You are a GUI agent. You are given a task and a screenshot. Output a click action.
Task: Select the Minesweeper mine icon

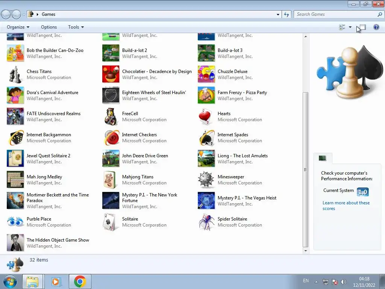pos(206,180)
